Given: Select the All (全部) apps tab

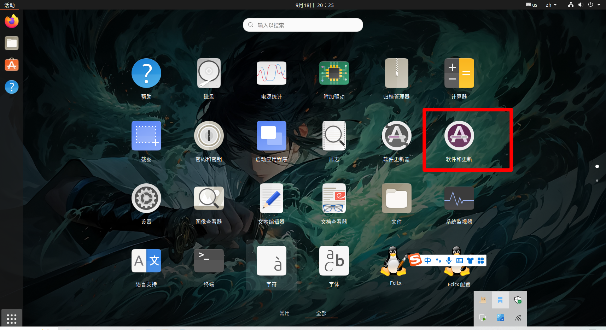Looking at the screenshot, I should (x=321, y=313).
